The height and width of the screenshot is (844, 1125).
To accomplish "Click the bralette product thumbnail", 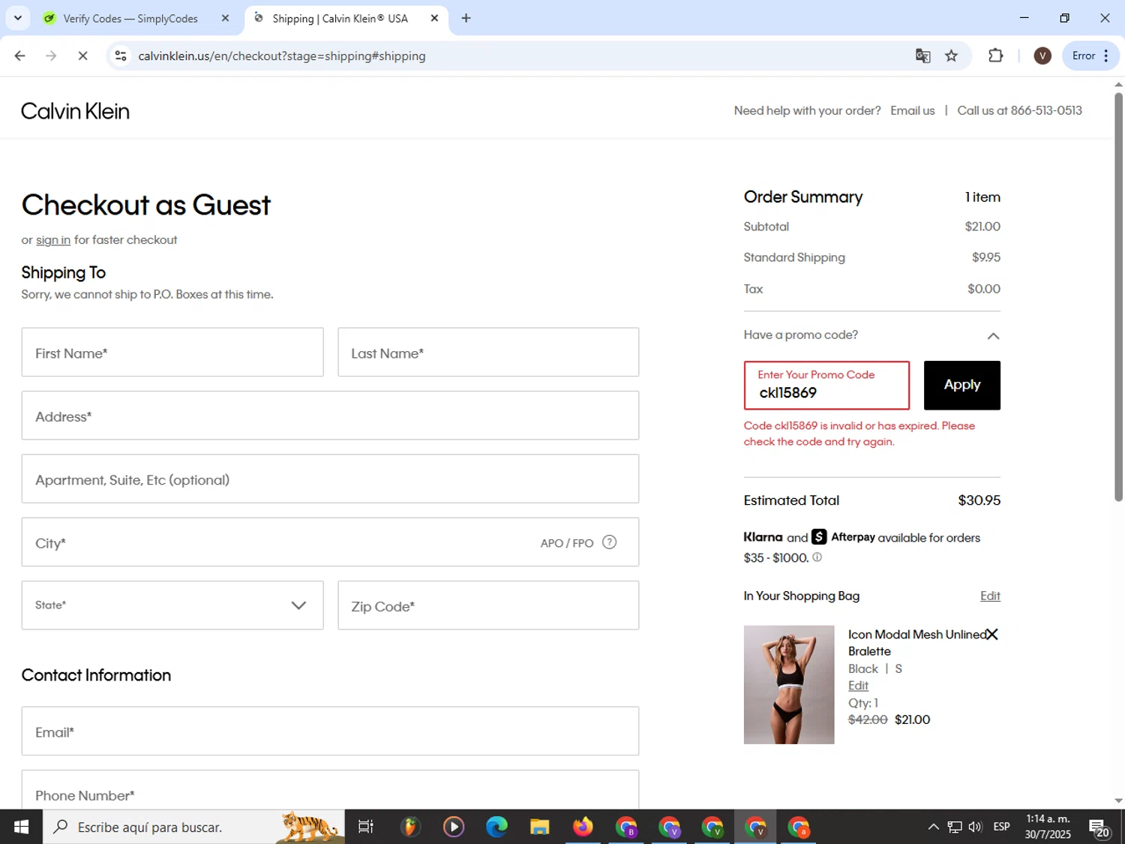I will pos(788,684).
